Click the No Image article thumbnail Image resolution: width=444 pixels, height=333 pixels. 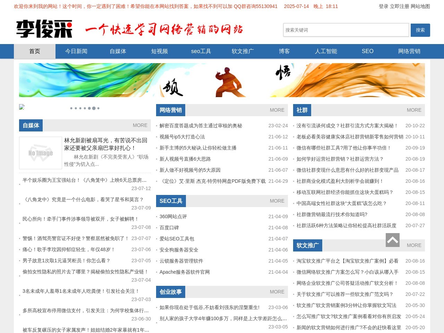click(x=40, y=153)
